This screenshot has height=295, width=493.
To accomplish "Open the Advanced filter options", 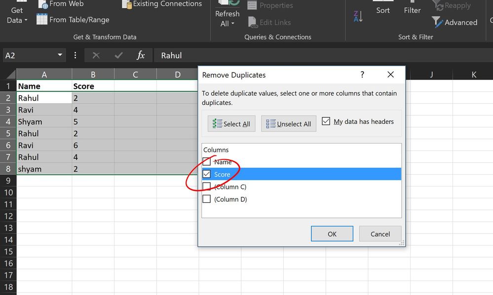I will point(455,22).
